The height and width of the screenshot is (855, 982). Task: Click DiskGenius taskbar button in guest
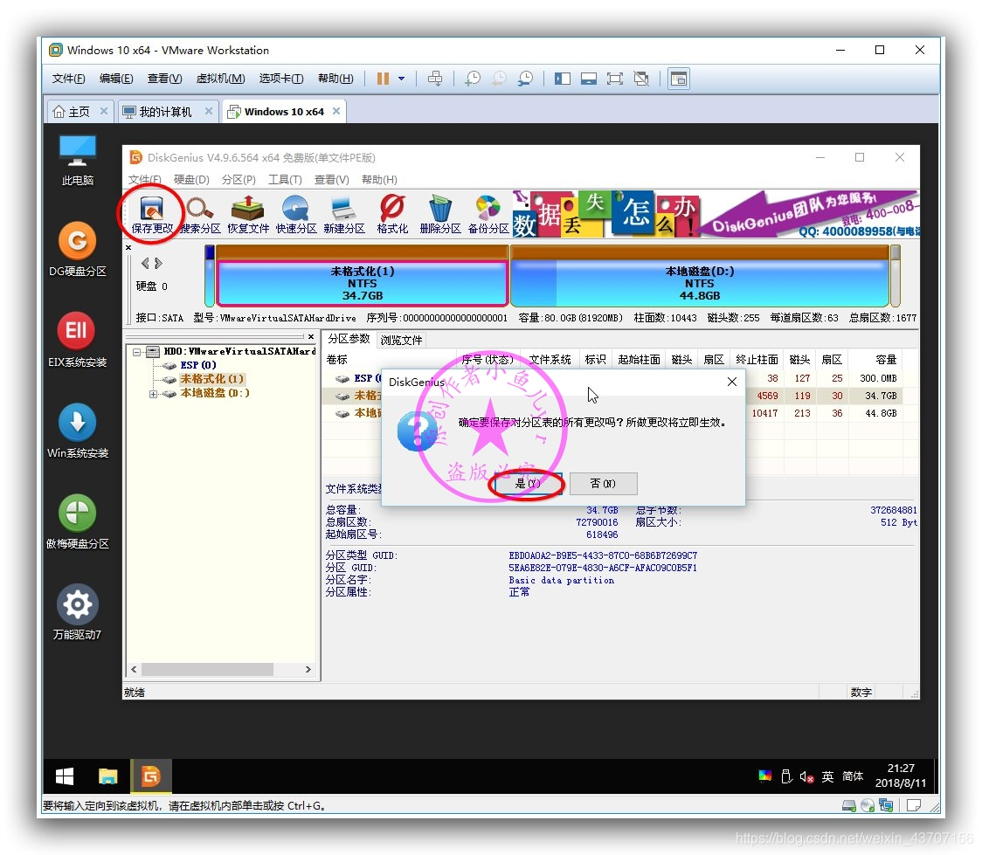point(150,776)
